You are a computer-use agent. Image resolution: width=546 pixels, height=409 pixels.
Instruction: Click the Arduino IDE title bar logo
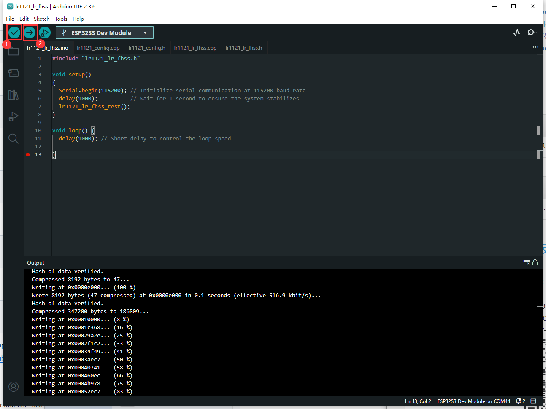10,6
